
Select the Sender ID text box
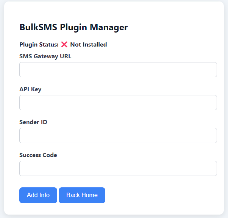(118, 135)
